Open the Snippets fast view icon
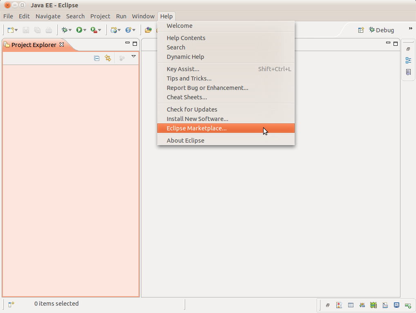Image resolution: width=416 pixels, height=313 pixels. 385,305
